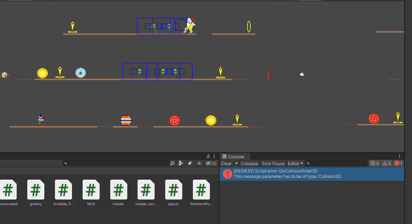Focus the Console search field
412x224 pixels.
pyautogui.click(x=336, y=163)
